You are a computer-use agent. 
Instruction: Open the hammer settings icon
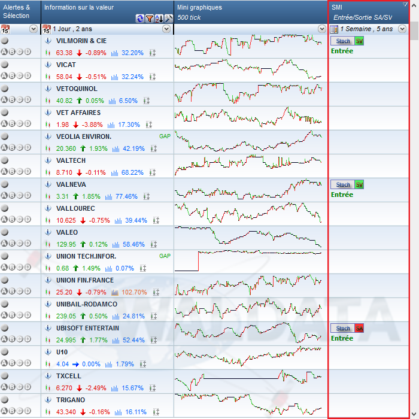(x=168, y=19)
